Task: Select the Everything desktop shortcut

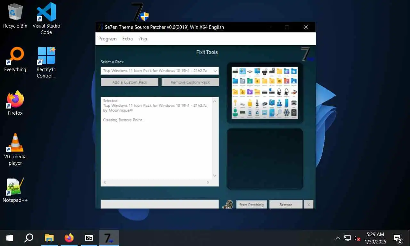Action: tap(15, 60)
